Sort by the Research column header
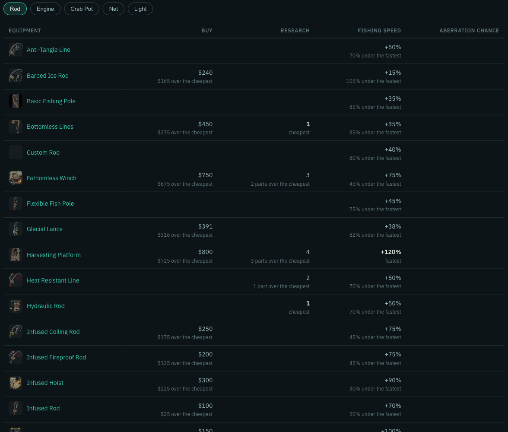 click(x=295, y=31)
